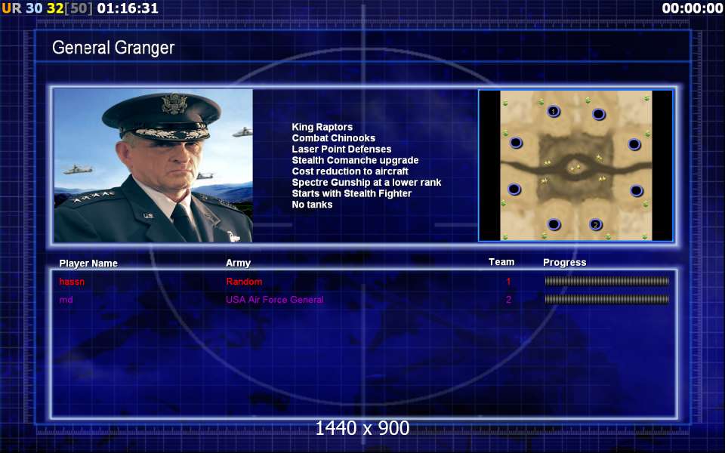Select player name 'md'
The width and height of the screenshot is (725, 453).
66,300
